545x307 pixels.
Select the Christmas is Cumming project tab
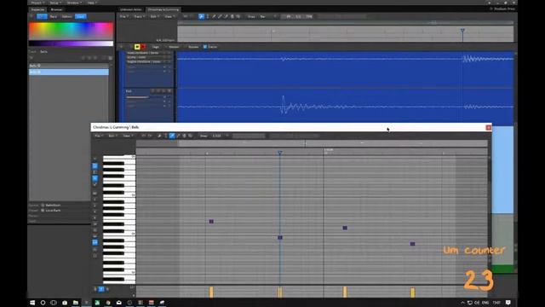163,9
